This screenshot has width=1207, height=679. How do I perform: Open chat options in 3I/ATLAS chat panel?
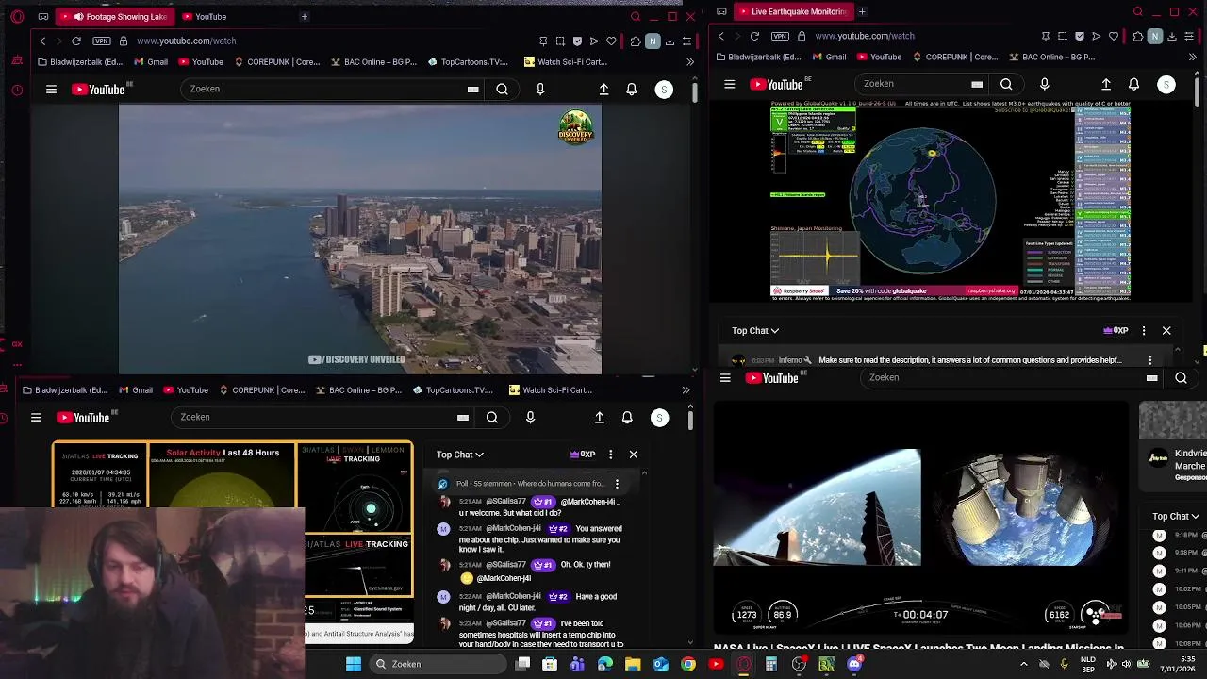(610, 455)
